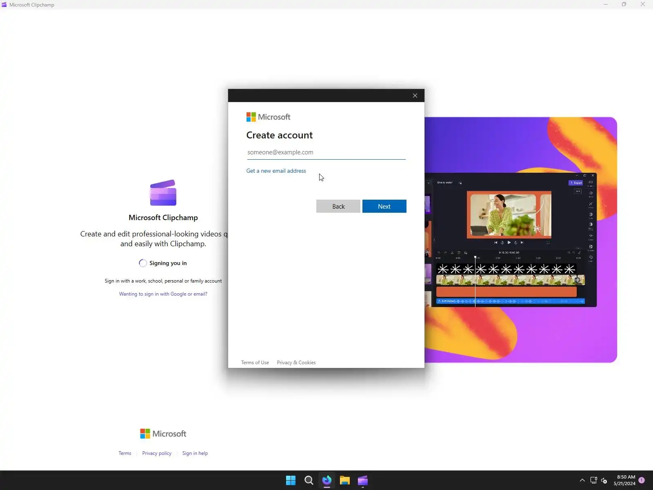
Task: Click the Clipchamp icon in the title bar
Action: [x=4, y=5]
